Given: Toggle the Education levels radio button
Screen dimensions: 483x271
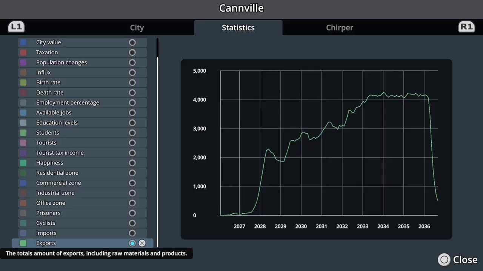Looking at the screenshot, I should click(132, 123).
